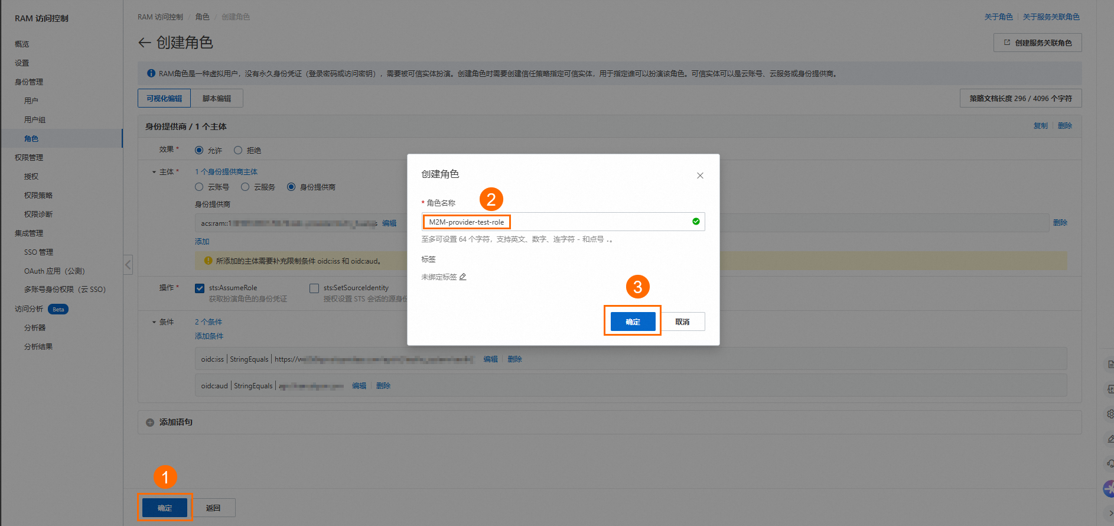The image size is (1114, 526).
Task: Open 角色 in the sidebar
Action: pyautogui.click(x=31, y=139)
